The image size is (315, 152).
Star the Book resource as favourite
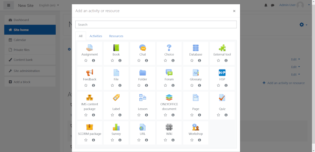[x=112, y=60]
